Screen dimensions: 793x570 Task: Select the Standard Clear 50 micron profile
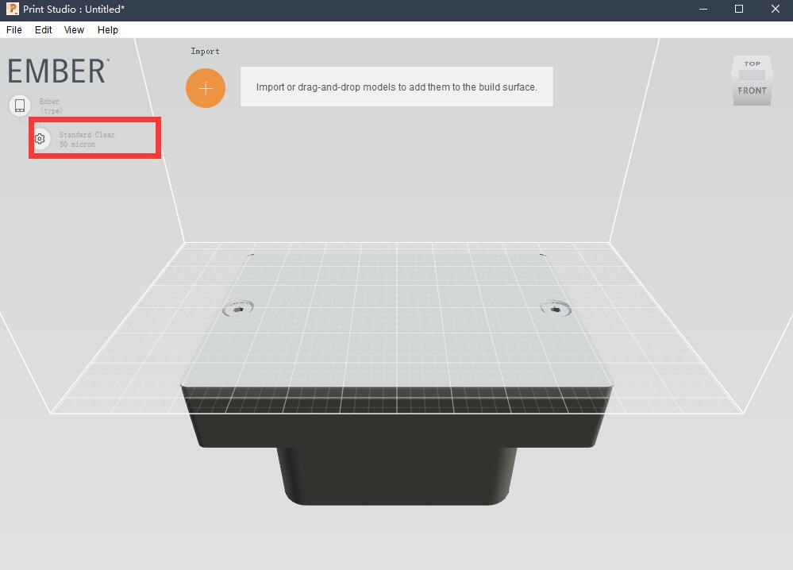(x=87, y=140)
